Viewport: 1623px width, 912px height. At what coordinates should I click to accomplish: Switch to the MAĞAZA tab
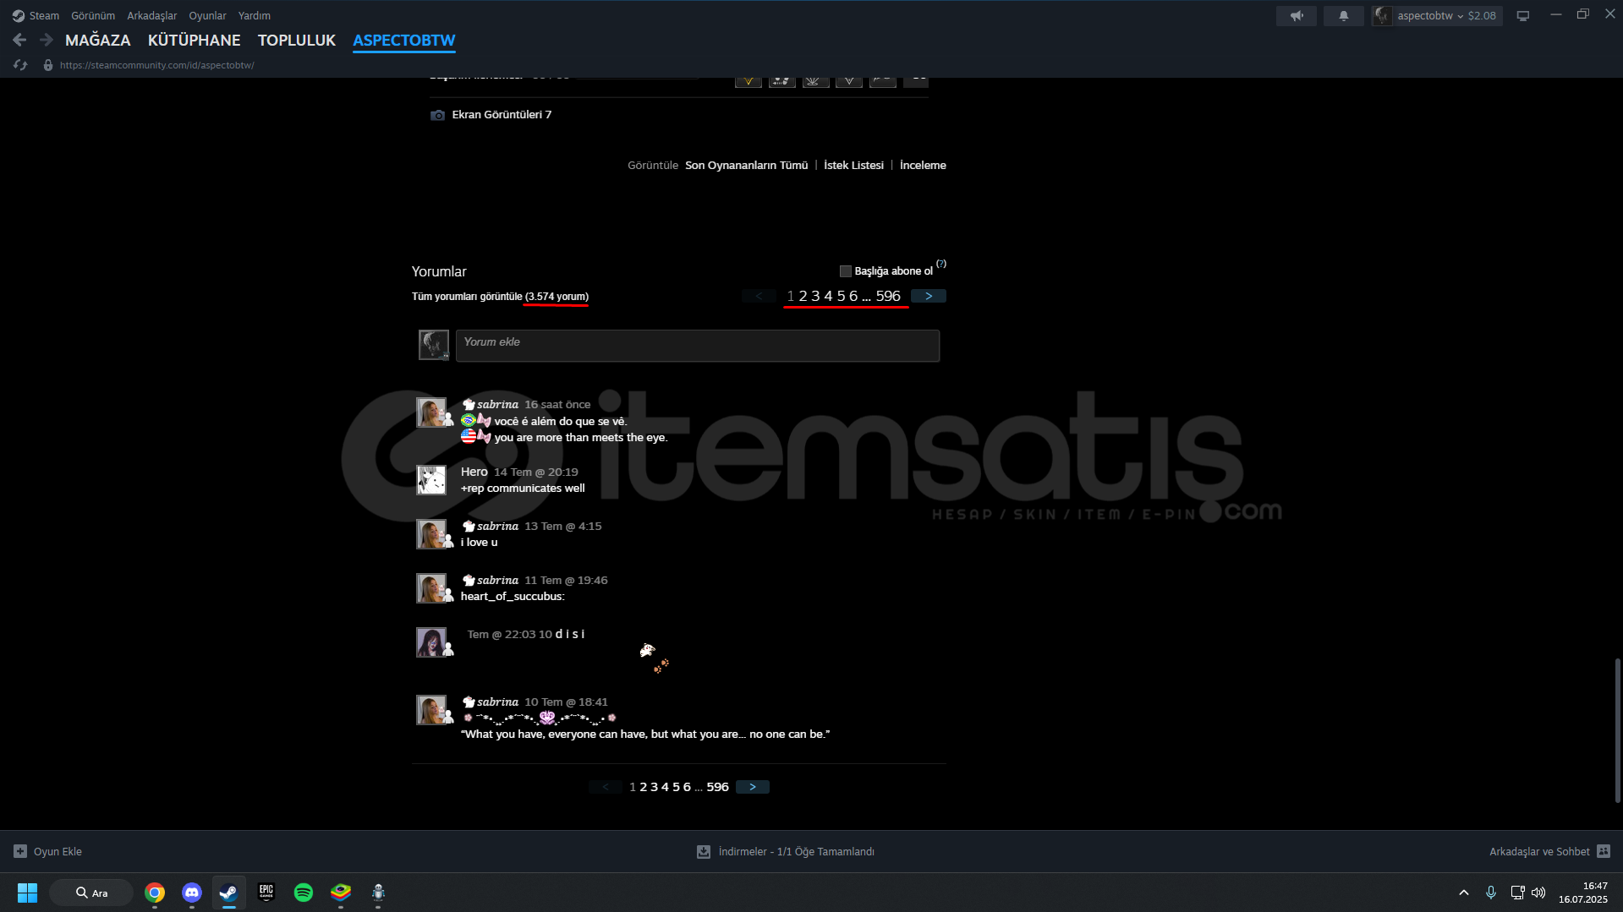98,40
